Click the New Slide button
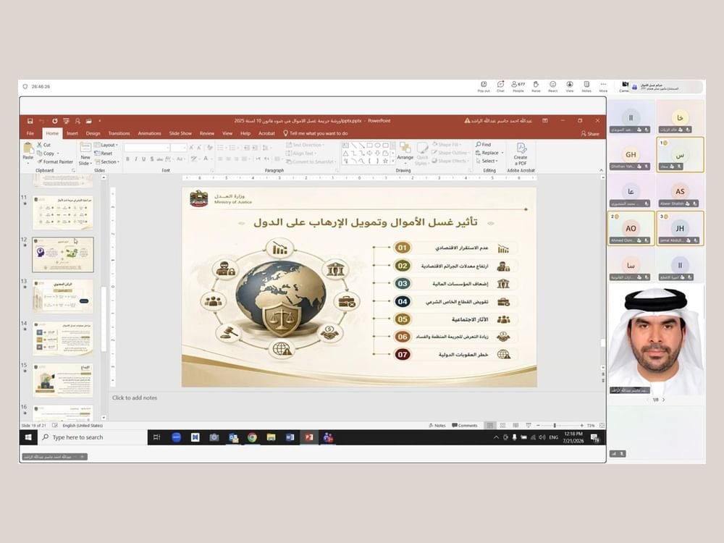This screenshot has height=543, width=724. [x=85, y=153]
